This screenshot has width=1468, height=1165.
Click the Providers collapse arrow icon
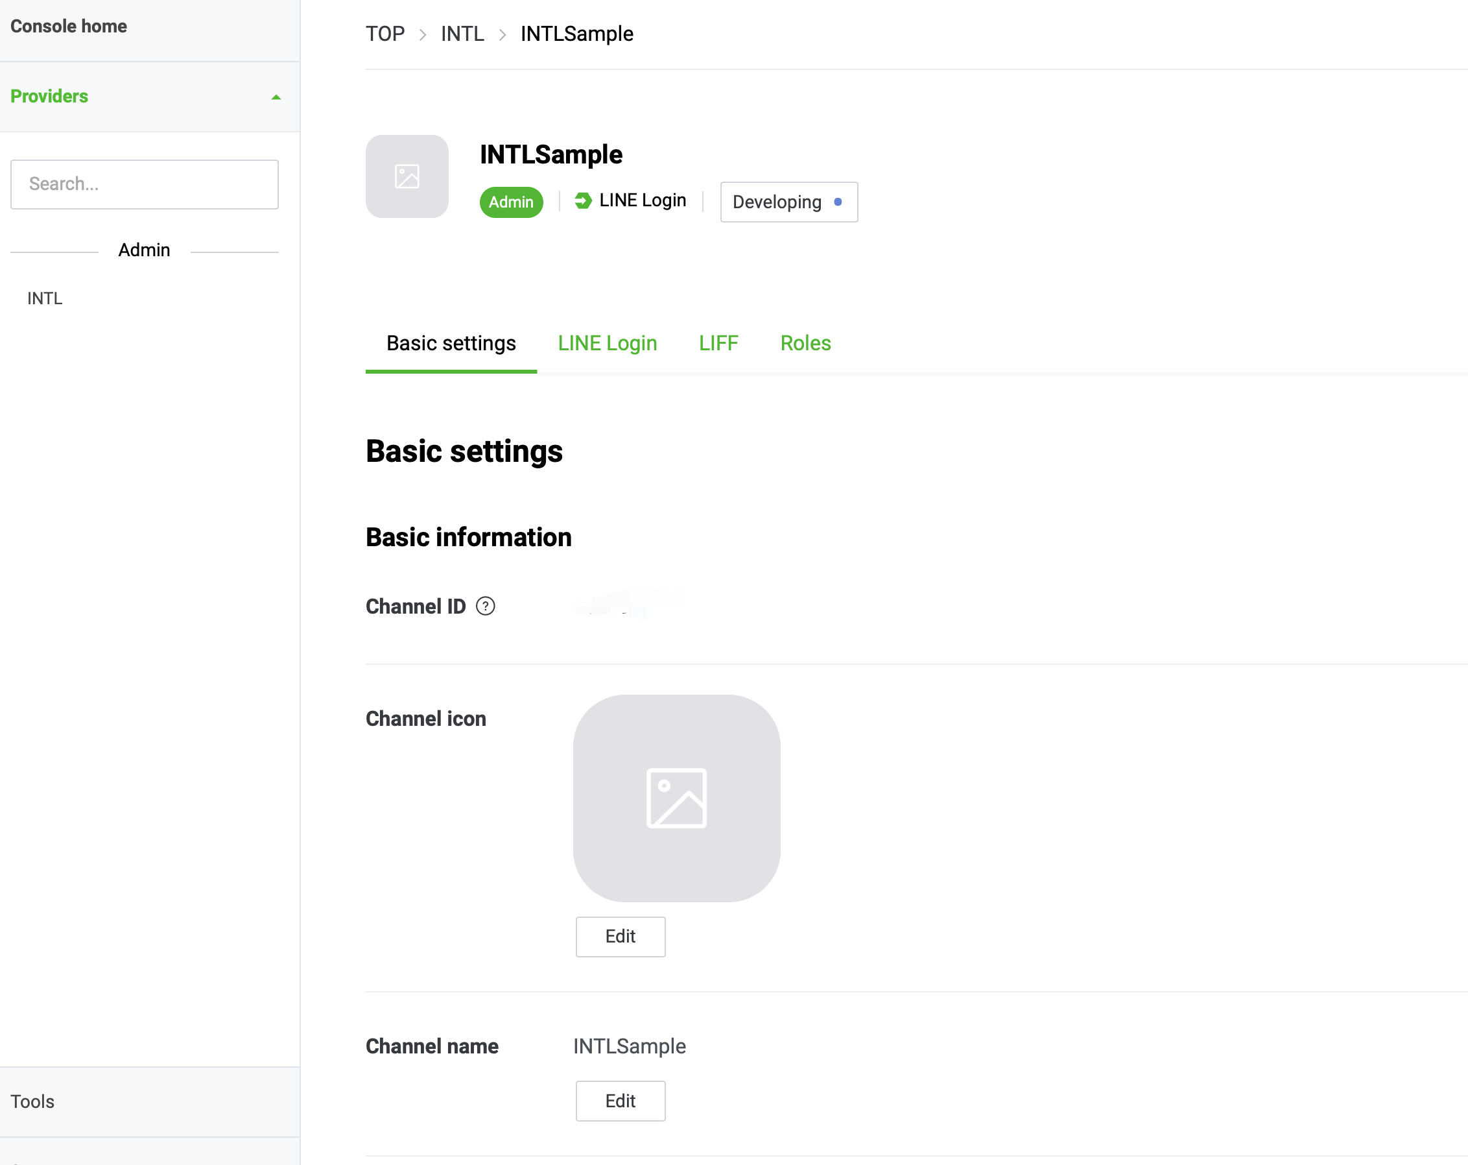[276, 98]
